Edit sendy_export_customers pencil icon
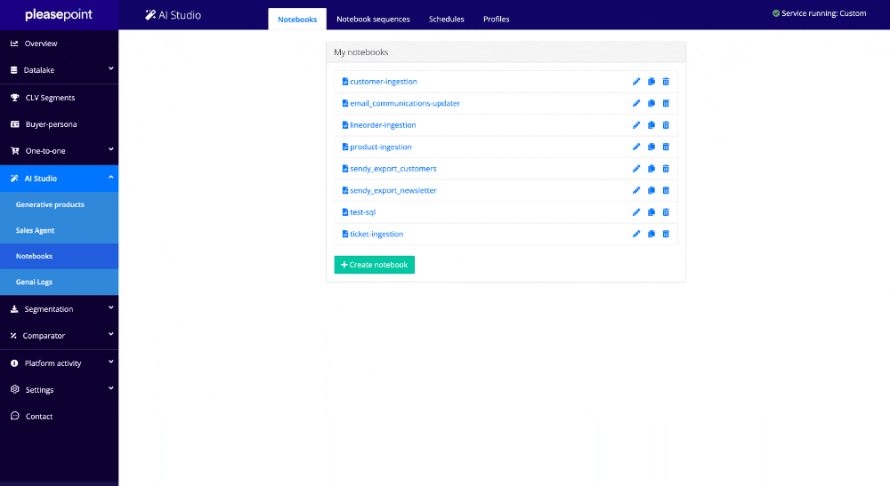 636,169
